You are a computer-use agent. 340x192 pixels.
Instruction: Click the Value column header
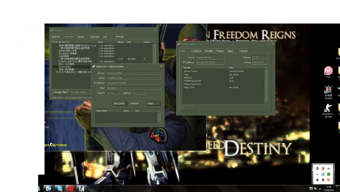coord(246,68)
